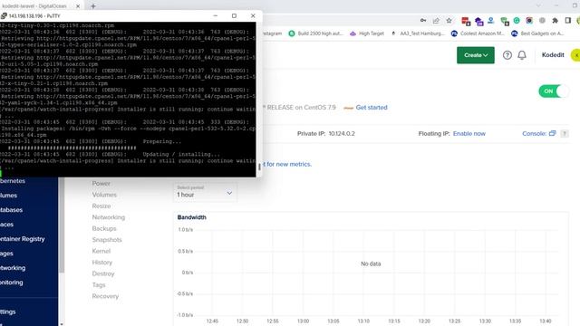Close the kodedit-laravel browser tab
This screenshot has height=326, width=580.
coord(78,6)
